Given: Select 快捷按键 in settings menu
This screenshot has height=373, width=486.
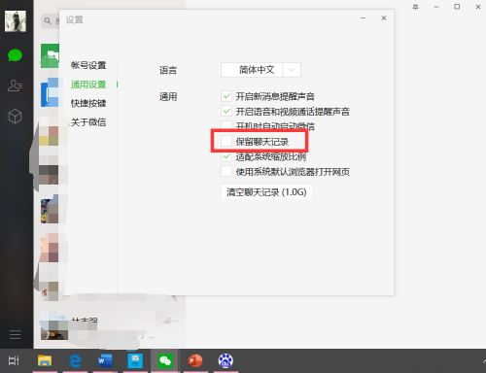Looking at the screenshot, I should click(88, 103).
